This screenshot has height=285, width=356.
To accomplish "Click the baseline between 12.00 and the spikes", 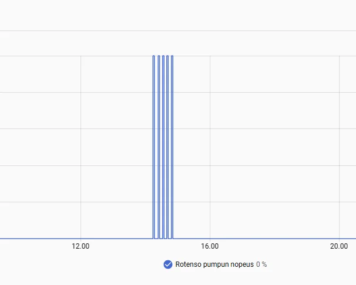I will point(117,239).
